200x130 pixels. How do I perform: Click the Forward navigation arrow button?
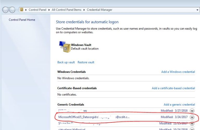click(12, 10)
